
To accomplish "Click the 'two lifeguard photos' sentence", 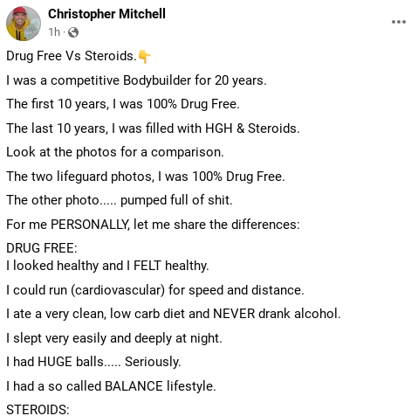I will [x=146, y=177].
